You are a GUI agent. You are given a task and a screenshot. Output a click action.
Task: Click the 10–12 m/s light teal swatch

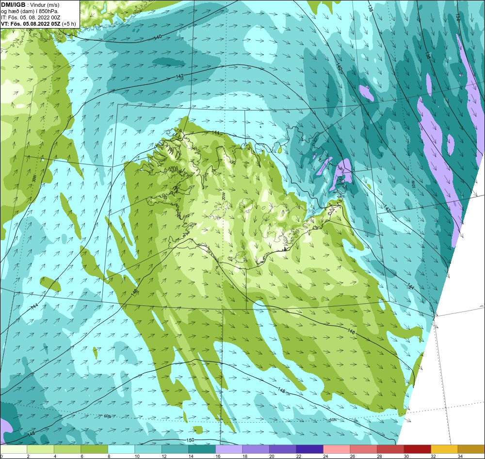tap(148, 449)
